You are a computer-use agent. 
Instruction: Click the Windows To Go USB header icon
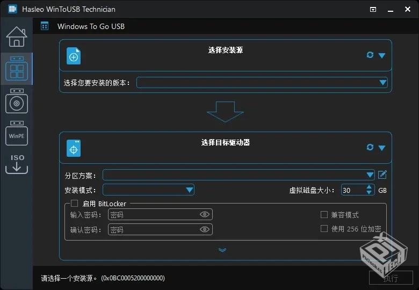(45, 26)
